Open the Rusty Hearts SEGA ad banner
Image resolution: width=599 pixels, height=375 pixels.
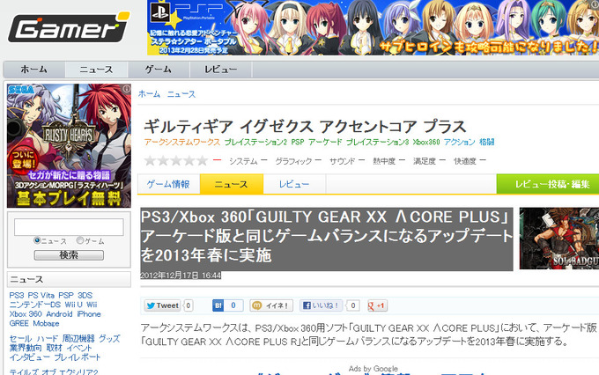(x=69, y=145)
